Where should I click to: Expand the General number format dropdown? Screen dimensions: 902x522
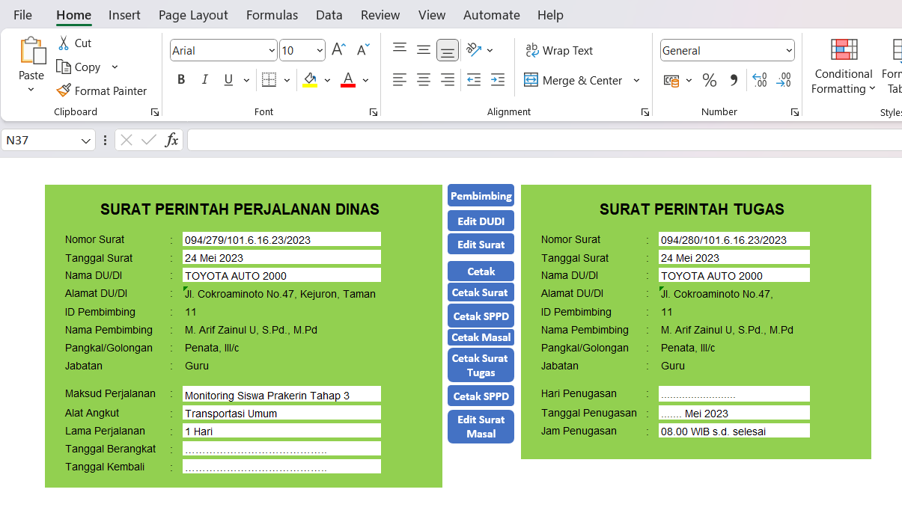point(789,51)
